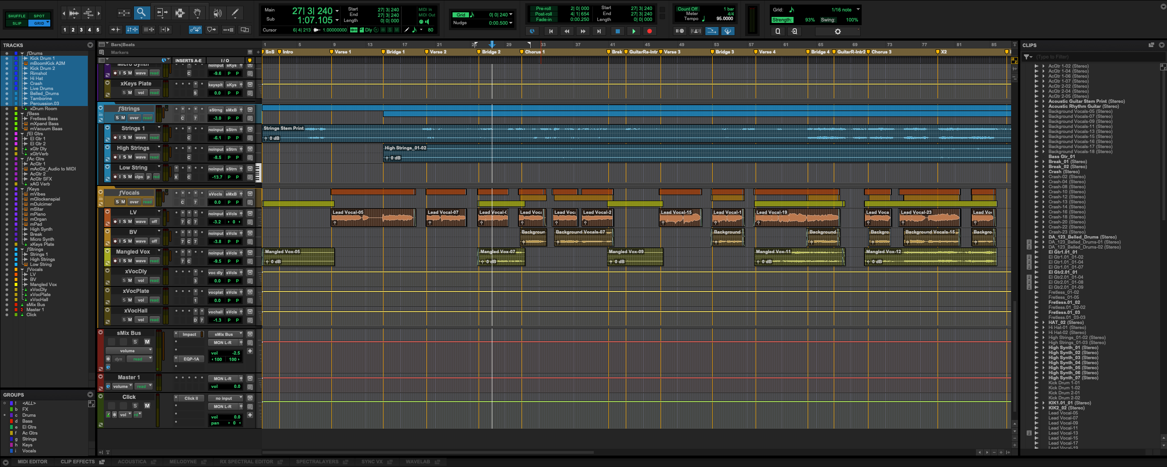Mute the sMix Bus track
Viewport: 1167px width, 467px height.
pos(147,342)
